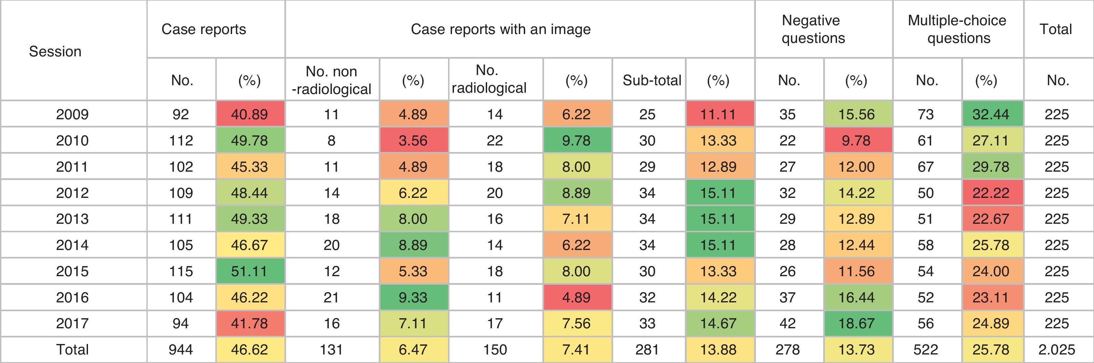
Task: Select the dark green 51.11 cell
Action: point(249,271)
